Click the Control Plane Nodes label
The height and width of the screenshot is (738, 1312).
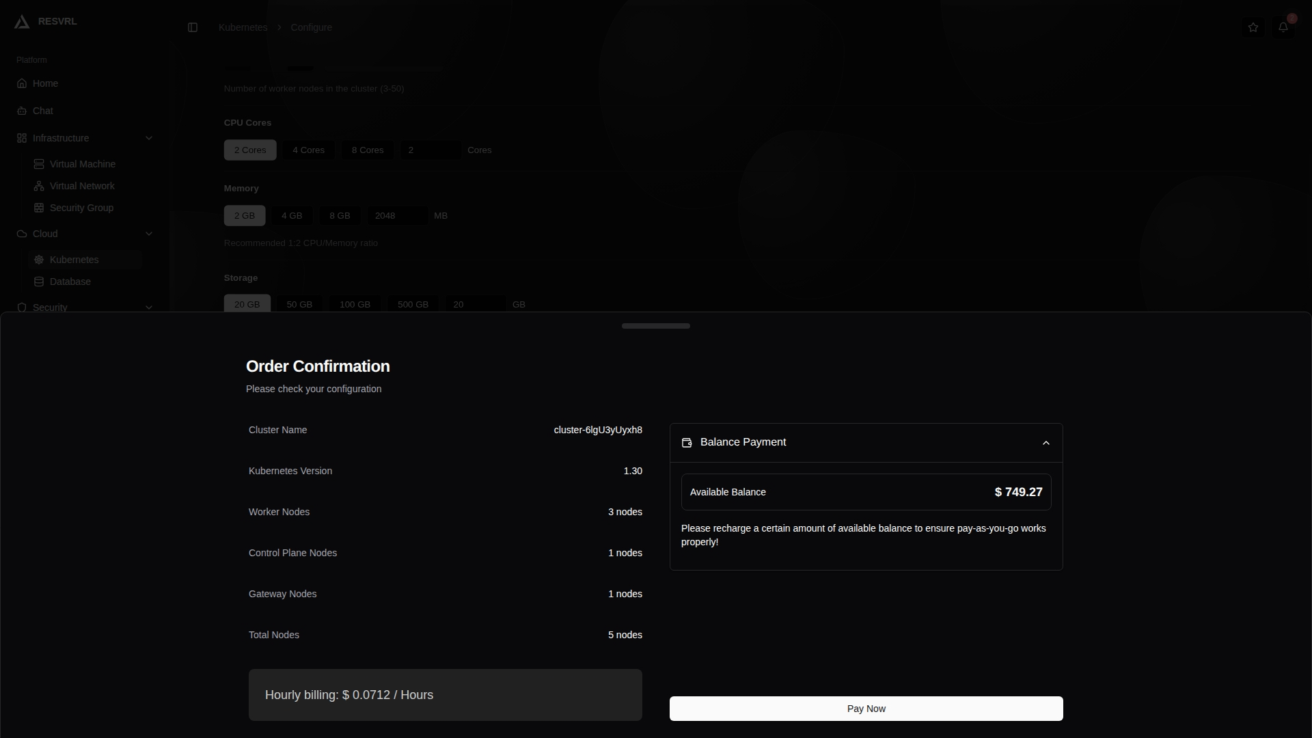(292, 553)
